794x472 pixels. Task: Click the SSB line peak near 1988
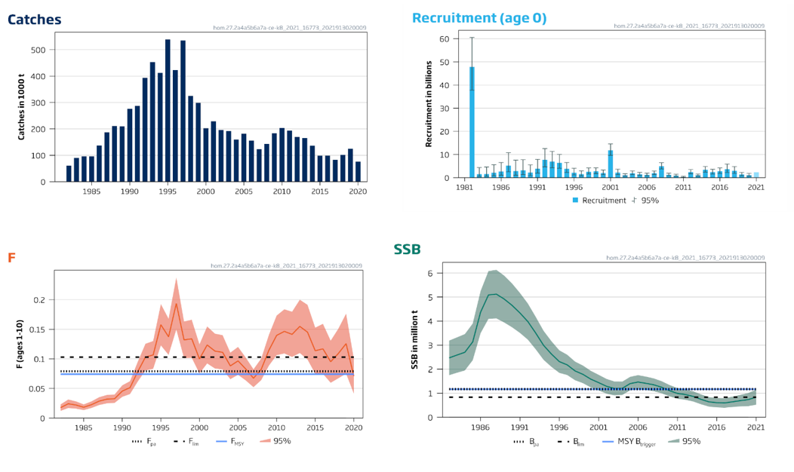click(497, 294)
